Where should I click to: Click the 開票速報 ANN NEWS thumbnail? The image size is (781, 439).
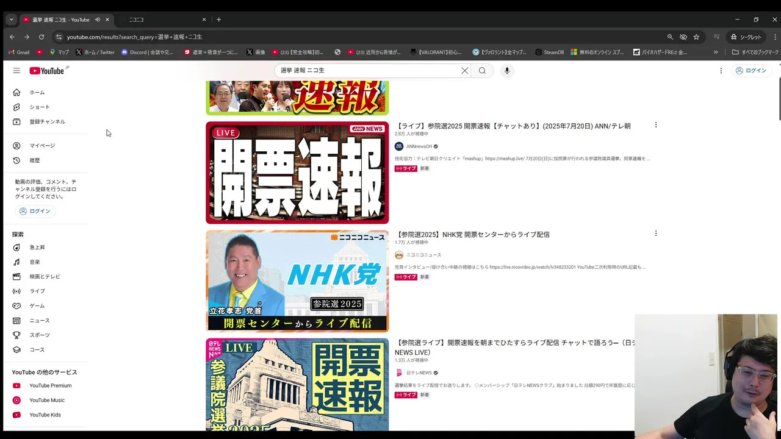[x=297, y=173]
